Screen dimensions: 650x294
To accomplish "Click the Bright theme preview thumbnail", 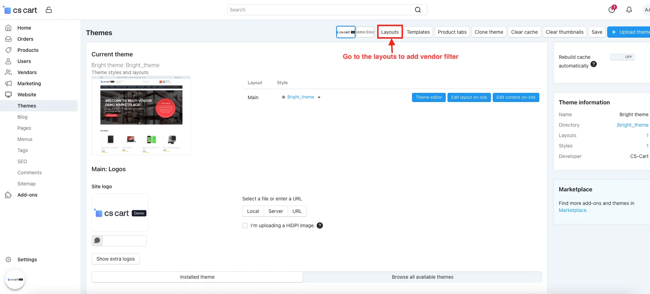I will [141, 116].
